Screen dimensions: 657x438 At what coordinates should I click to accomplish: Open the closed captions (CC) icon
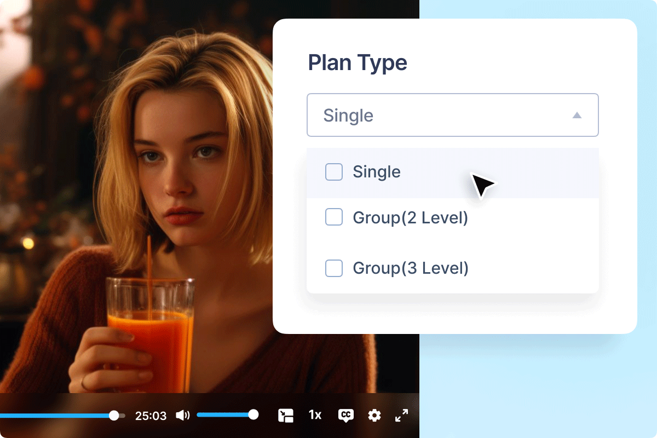pyautogui.click(x=345, y=415)
